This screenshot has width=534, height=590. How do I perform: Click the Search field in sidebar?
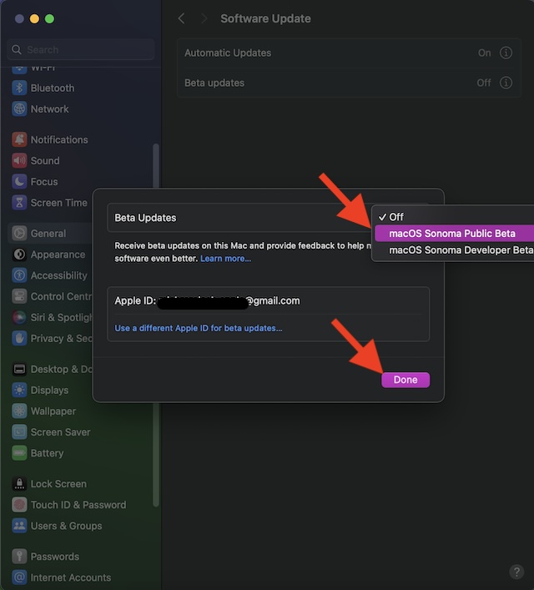(83, 49)
